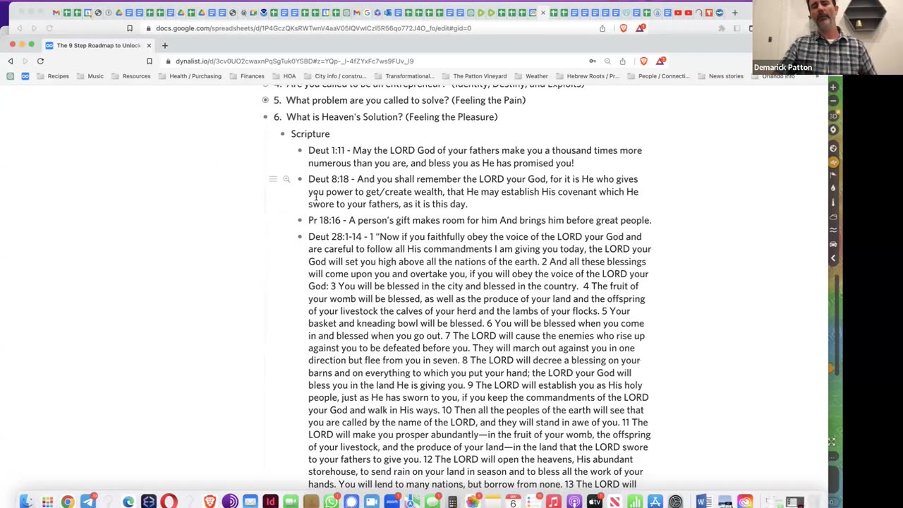Zoom in with map plus button
Viewport: 903px width, 508px height.
click(833, 87)
